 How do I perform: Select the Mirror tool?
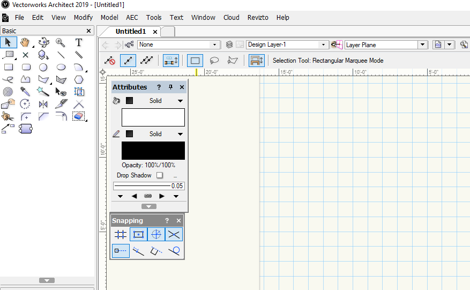43,104
